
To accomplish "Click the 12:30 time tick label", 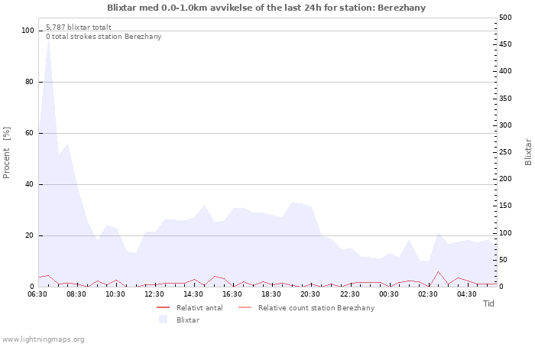I will (x=154, y=294).
